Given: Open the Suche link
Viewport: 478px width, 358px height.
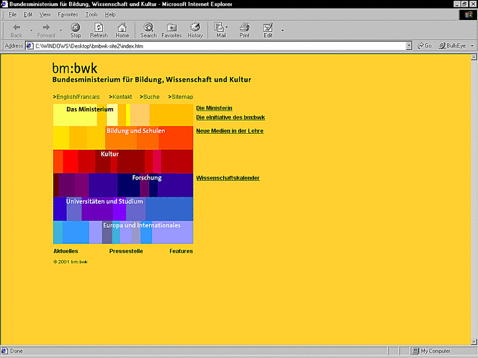Looking at the screenshot, I should point(149,97).
